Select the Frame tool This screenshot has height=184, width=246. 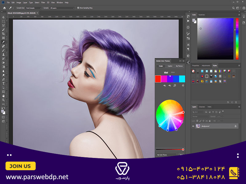(x=3, y=38)
